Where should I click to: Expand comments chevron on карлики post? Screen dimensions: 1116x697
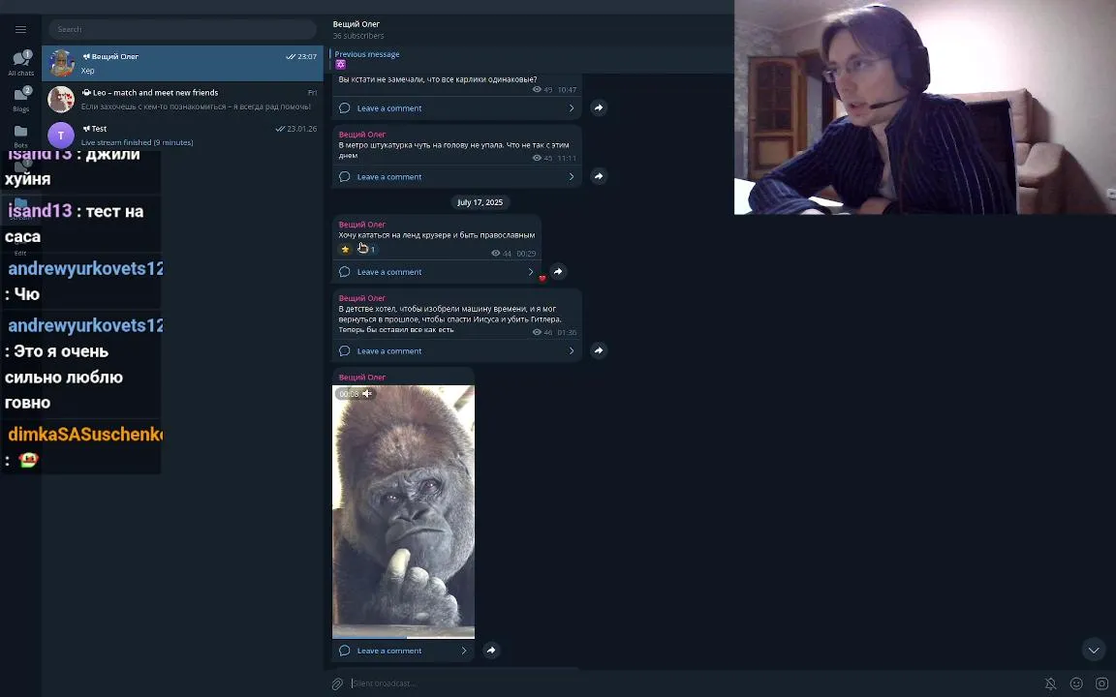coord(571,108)
